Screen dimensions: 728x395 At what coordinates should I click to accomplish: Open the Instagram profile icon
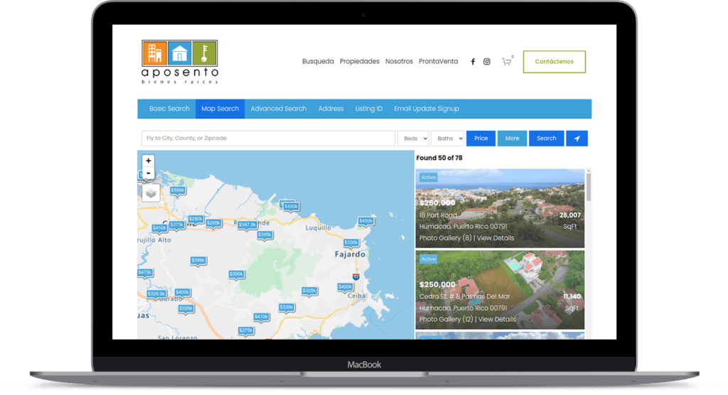click(x=486, y=62)
